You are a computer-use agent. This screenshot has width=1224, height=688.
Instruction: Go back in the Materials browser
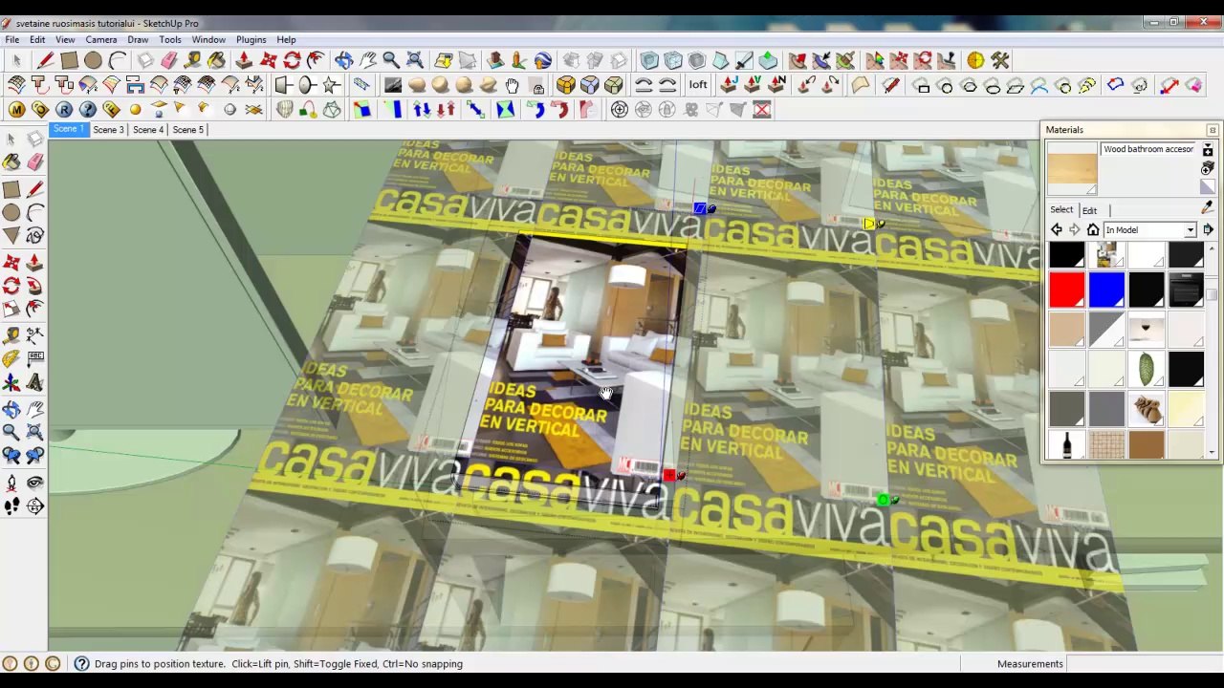tap(1057, 230)
